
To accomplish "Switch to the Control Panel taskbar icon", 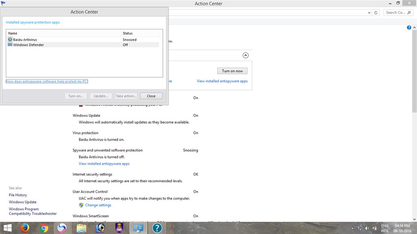I will pos(138,228).
